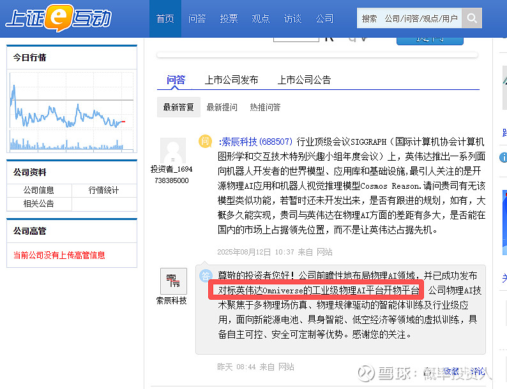The image size is (507, 389).
Task: Click the 公司资料 panel heading
Action: pos(30,172)
